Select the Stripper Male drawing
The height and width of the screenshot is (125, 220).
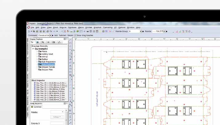[x=47, y=69]
